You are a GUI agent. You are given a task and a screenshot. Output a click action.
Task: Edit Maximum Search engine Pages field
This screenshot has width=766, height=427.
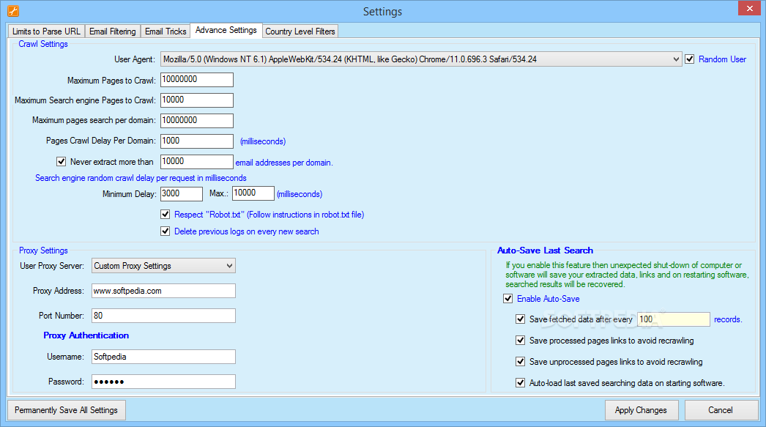point(197,100)
